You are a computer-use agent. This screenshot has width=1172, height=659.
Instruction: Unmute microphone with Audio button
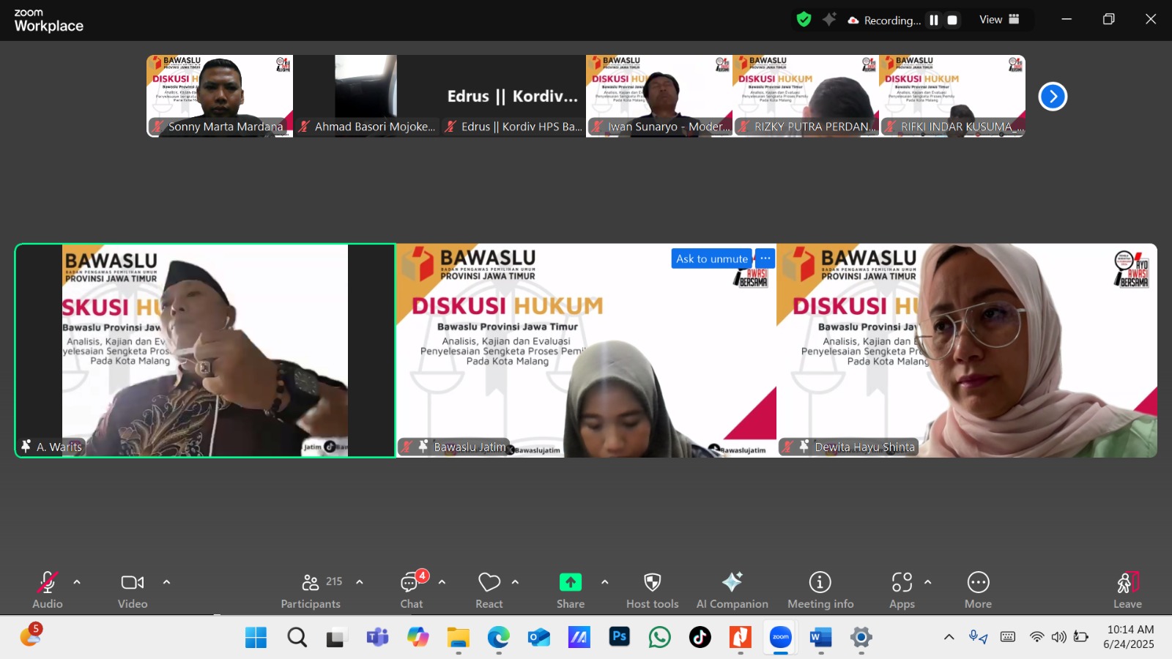pyautogui.click(x=48, y=590)
